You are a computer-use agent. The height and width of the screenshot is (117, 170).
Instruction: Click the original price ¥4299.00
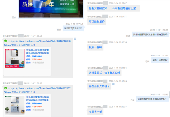[37, 56]
